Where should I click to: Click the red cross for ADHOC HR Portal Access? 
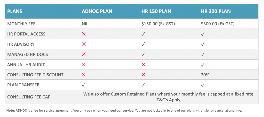tap(84, 34)
